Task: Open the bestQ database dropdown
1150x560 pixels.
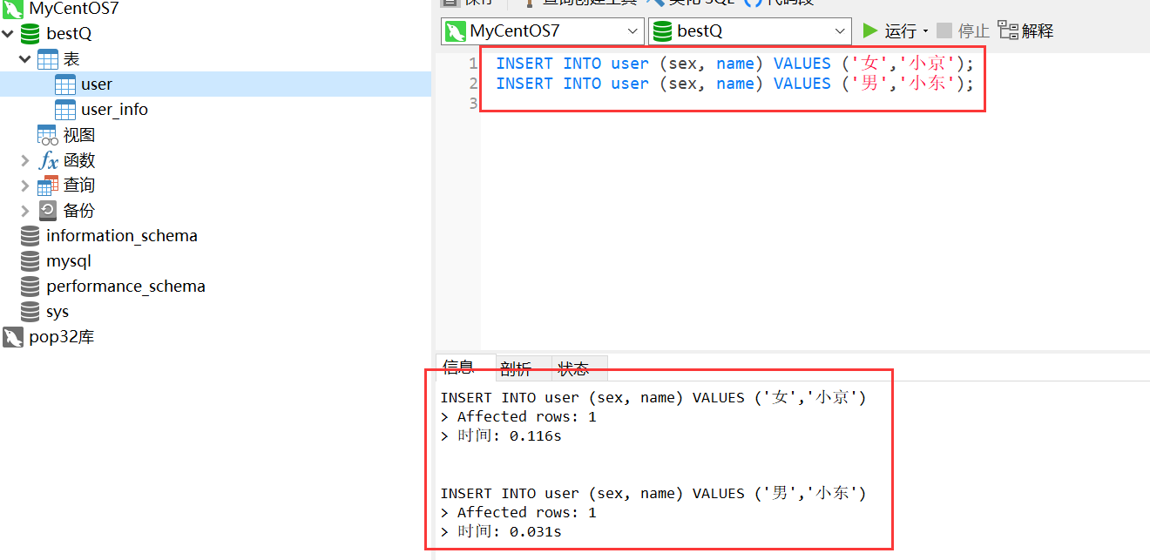Action: [x=841, y=31]
